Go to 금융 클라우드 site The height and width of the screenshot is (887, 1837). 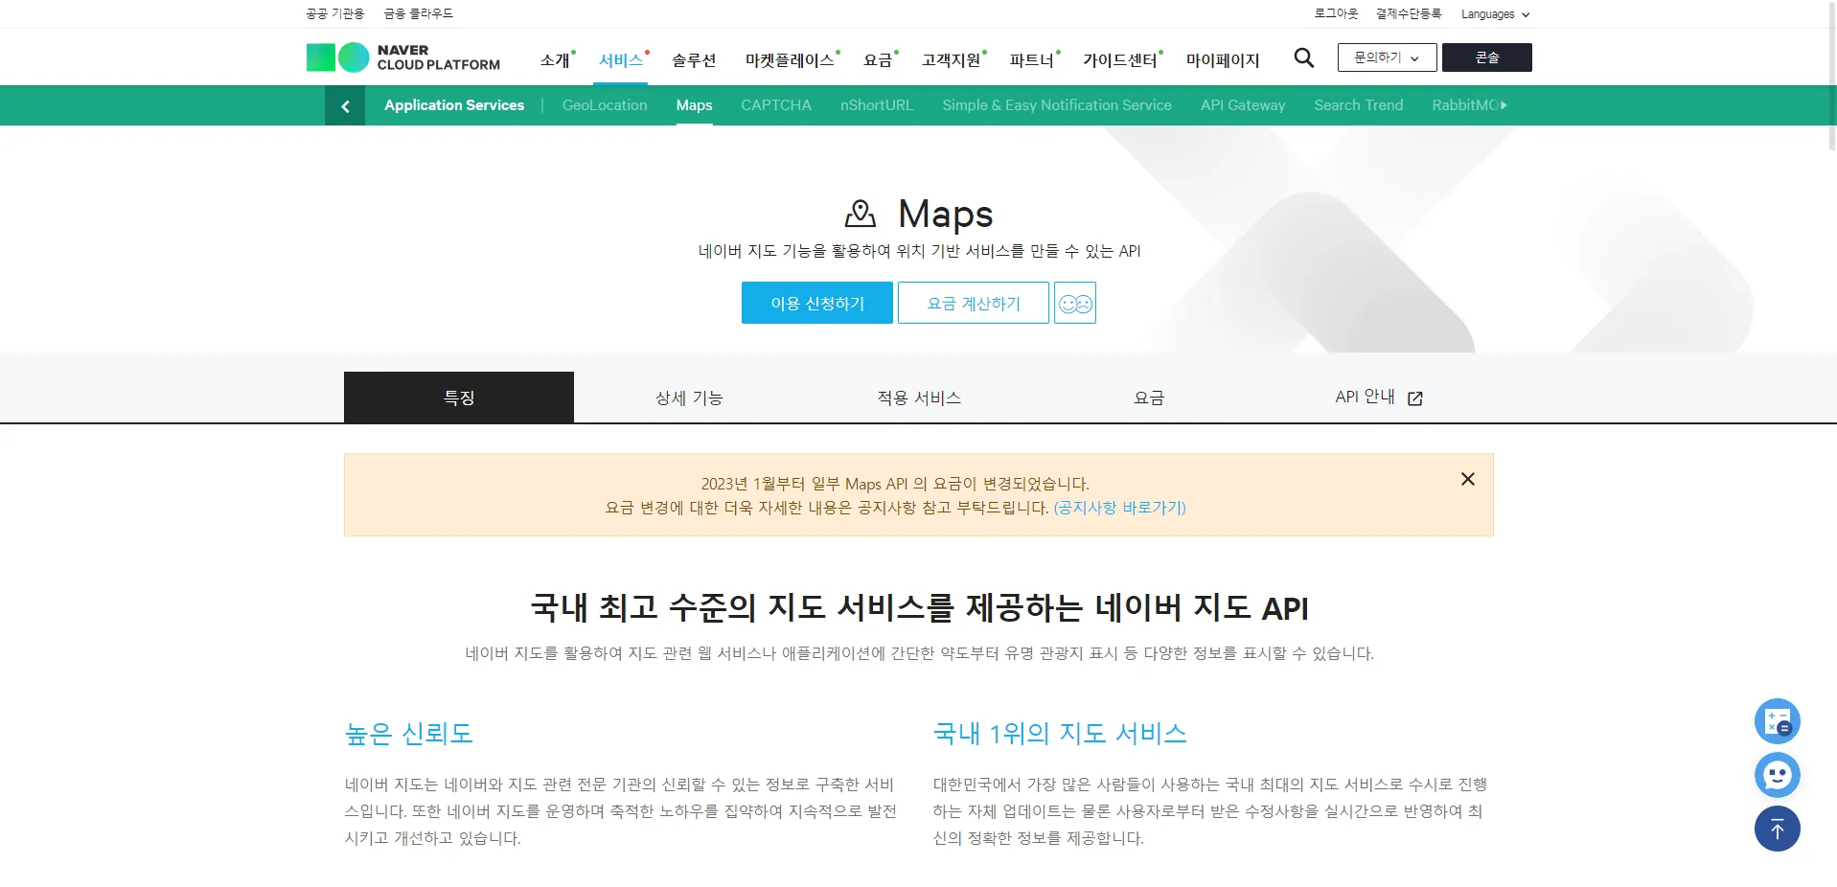tap(419, 13)
